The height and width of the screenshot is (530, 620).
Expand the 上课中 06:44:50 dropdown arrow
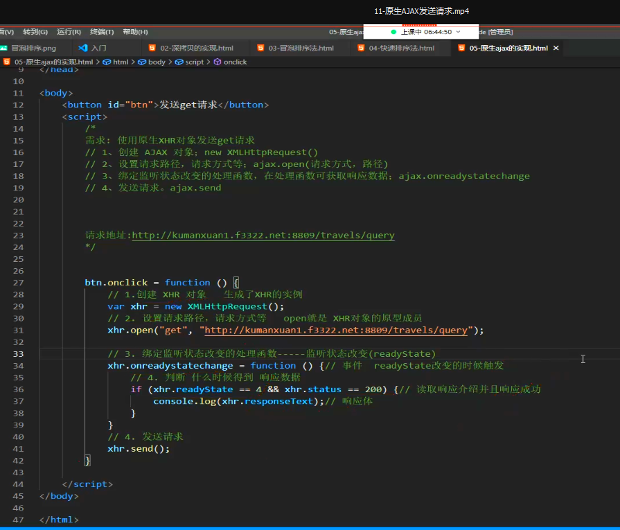459,32
